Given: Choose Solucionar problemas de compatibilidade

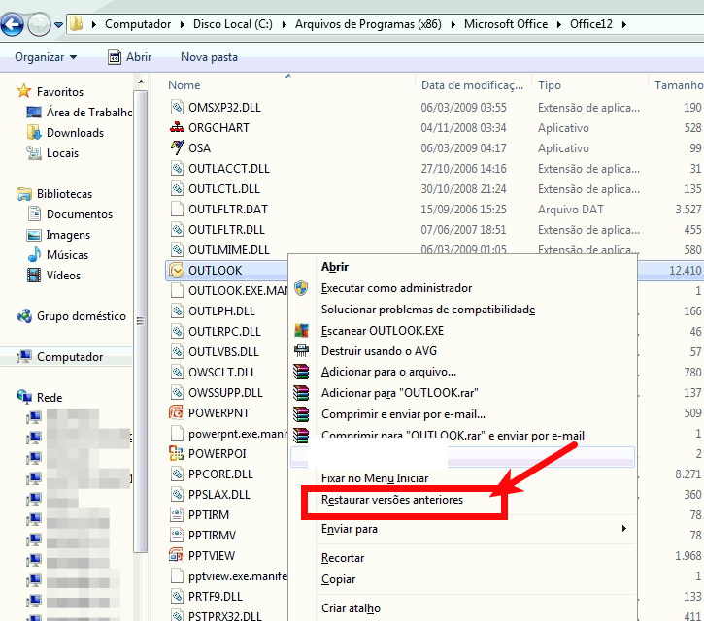Looking at the screenshot, I should [428, 310].
